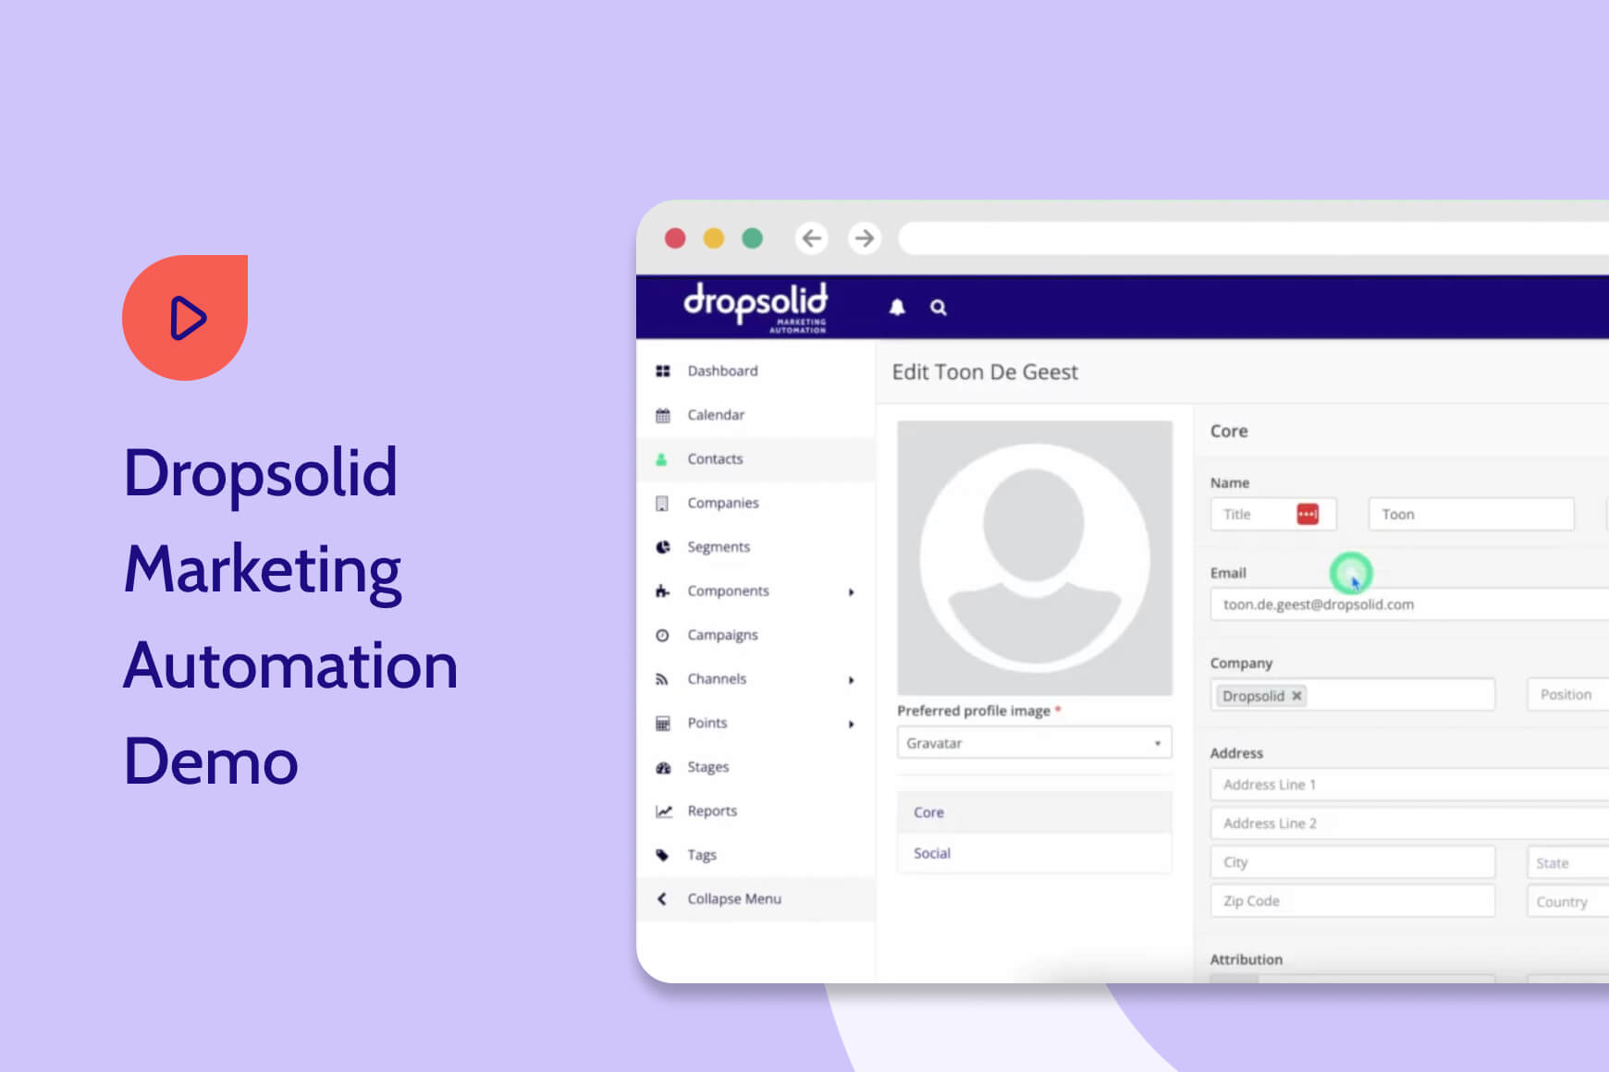
Task: Click the green browser window dot
Action: [x=753, y=238]
